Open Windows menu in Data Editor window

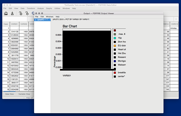click(x=66, y=8)
